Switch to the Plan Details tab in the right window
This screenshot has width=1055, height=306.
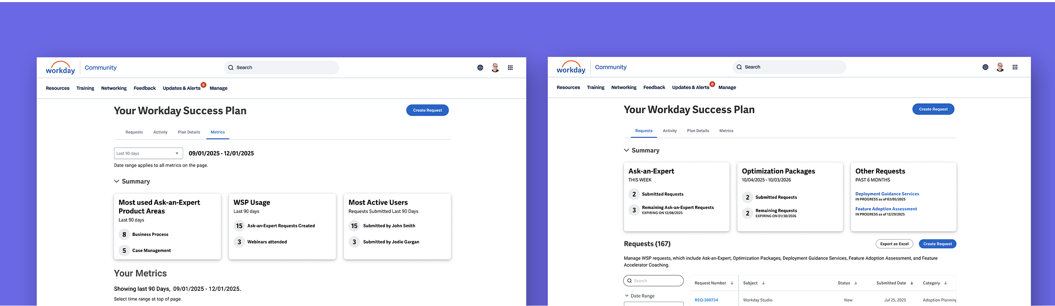pyautogui.click(x=698, y=131)
